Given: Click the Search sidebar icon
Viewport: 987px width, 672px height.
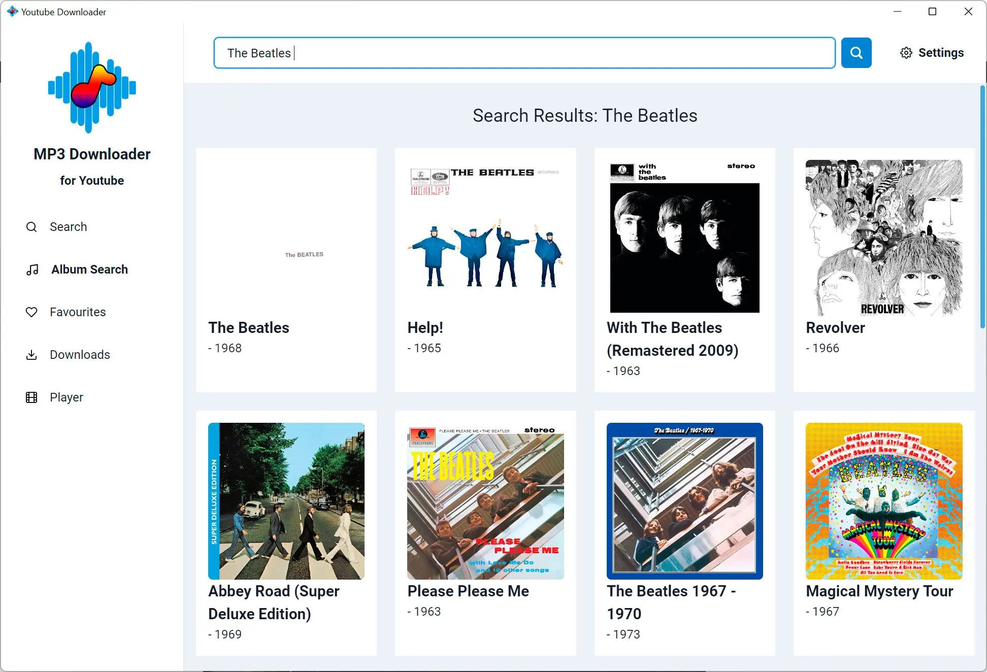Looking at the screenshot, I should [x=31, y=226].
